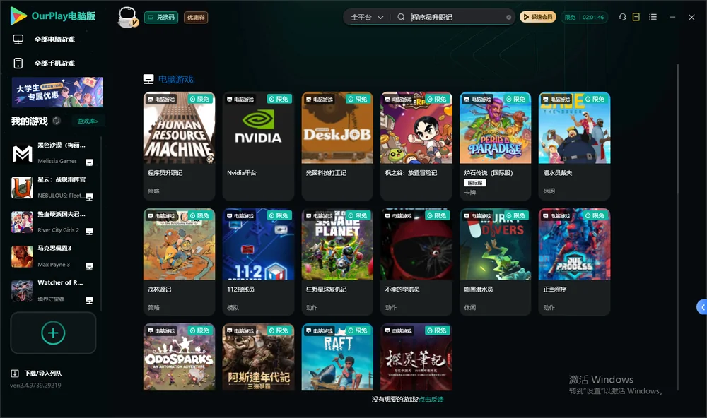Open the 阿斯達年代記 game card
707x418 pixels.
pyautogui.click(x=258, y=357)
